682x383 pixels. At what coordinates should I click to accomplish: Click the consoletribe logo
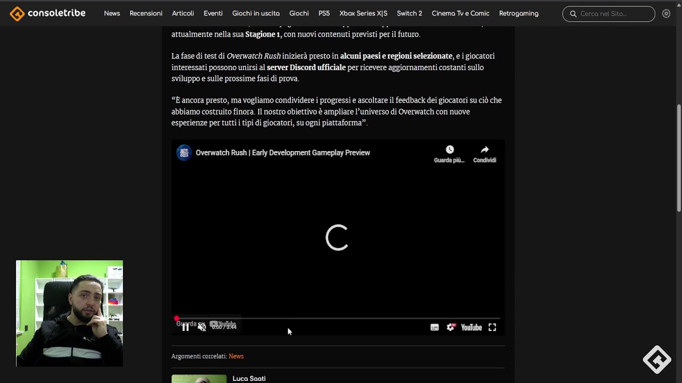click(48, 13)
